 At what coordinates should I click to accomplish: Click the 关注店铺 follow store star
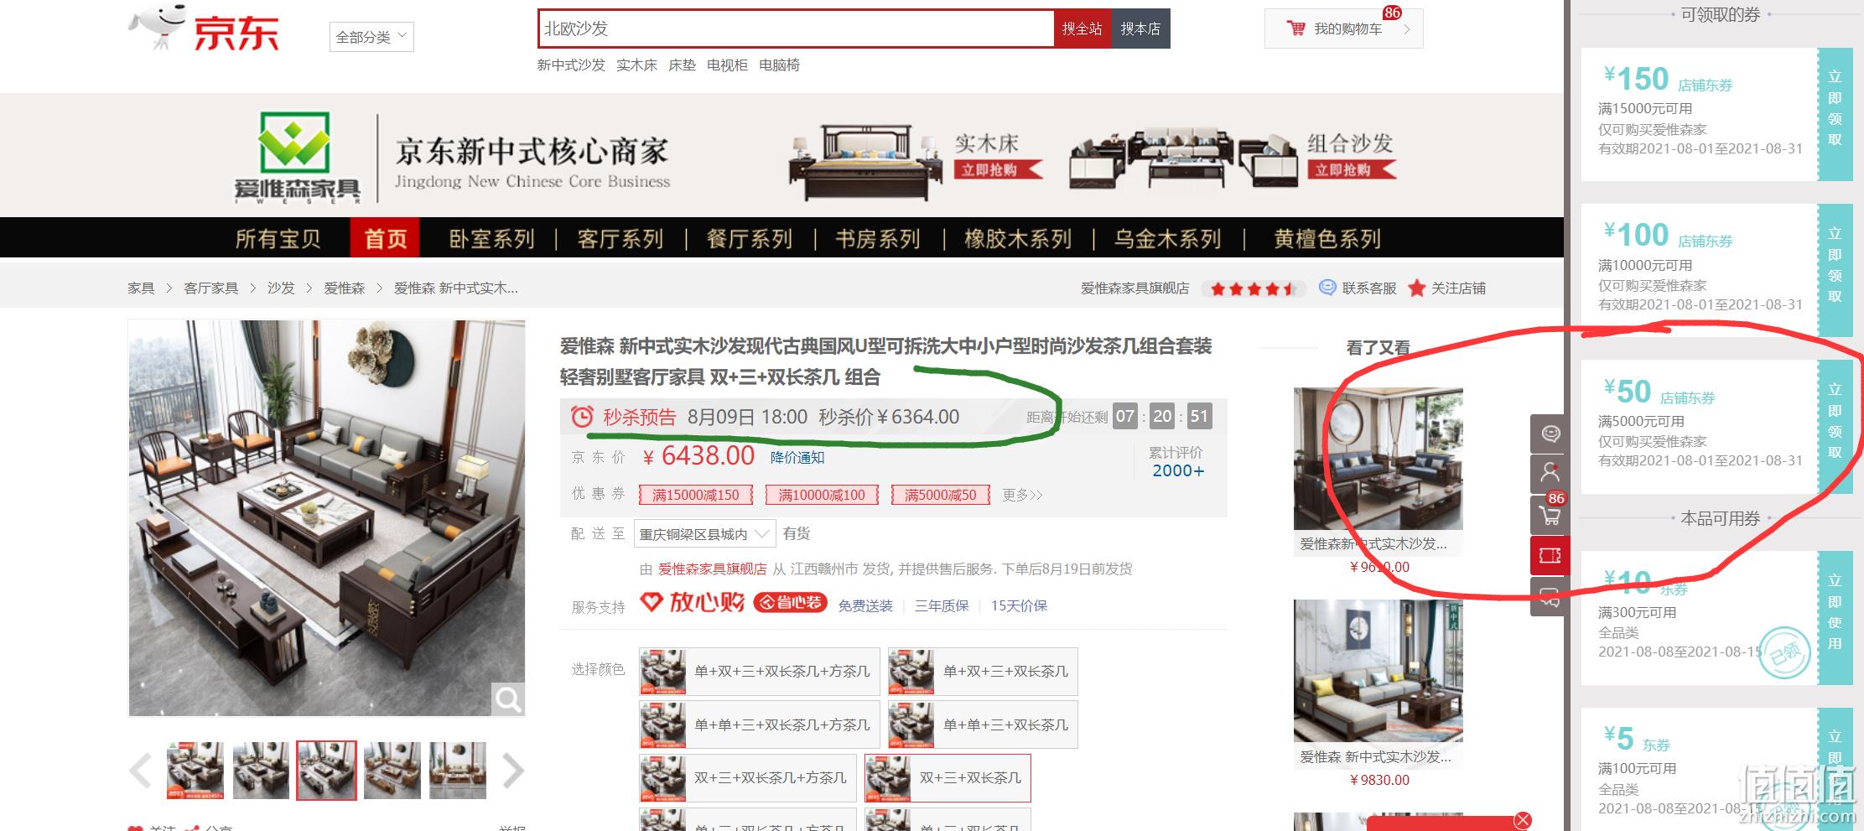(x=1417, y=288)
